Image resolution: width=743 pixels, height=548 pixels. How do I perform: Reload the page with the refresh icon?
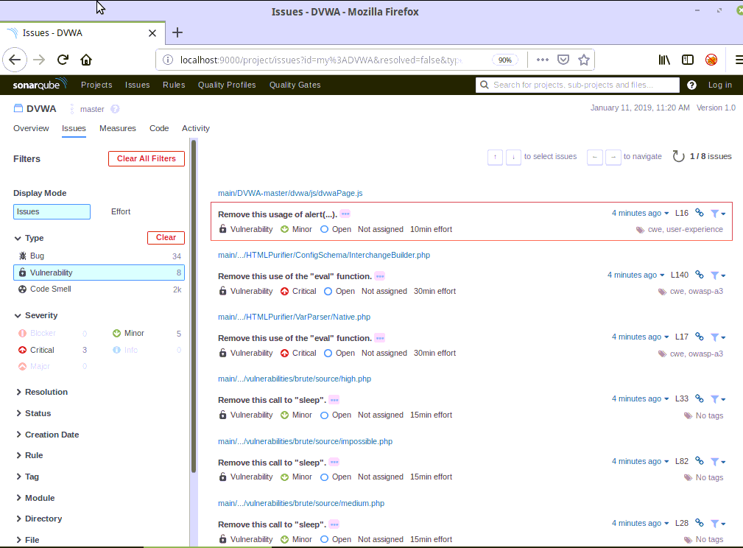[63, 60]
